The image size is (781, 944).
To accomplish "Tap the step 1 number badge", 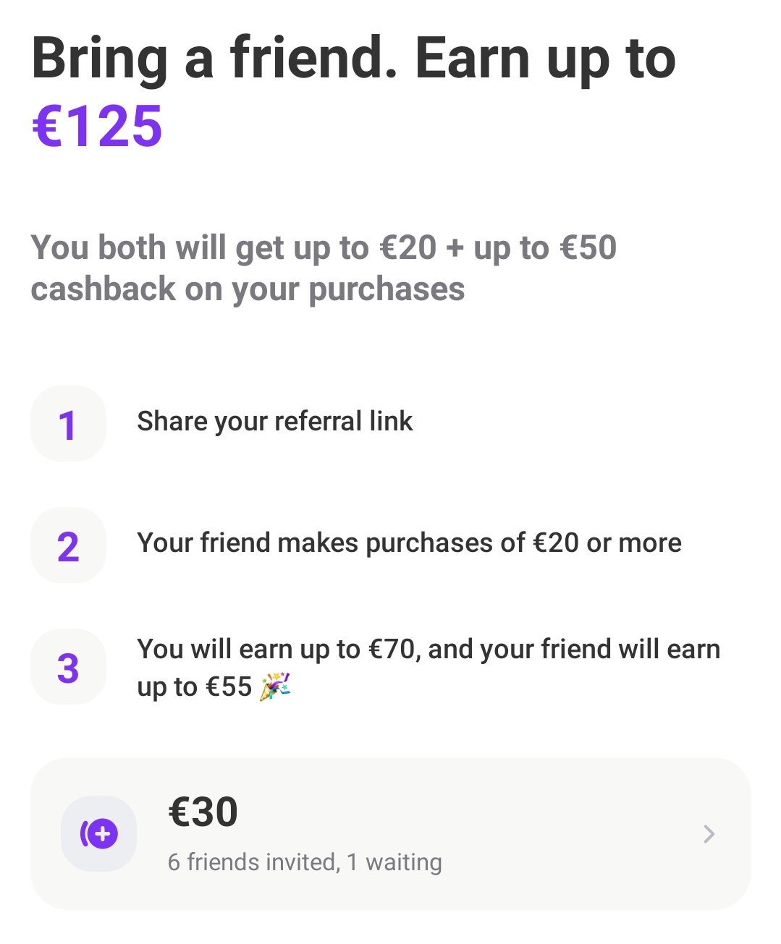I will (x=68, y=424).
